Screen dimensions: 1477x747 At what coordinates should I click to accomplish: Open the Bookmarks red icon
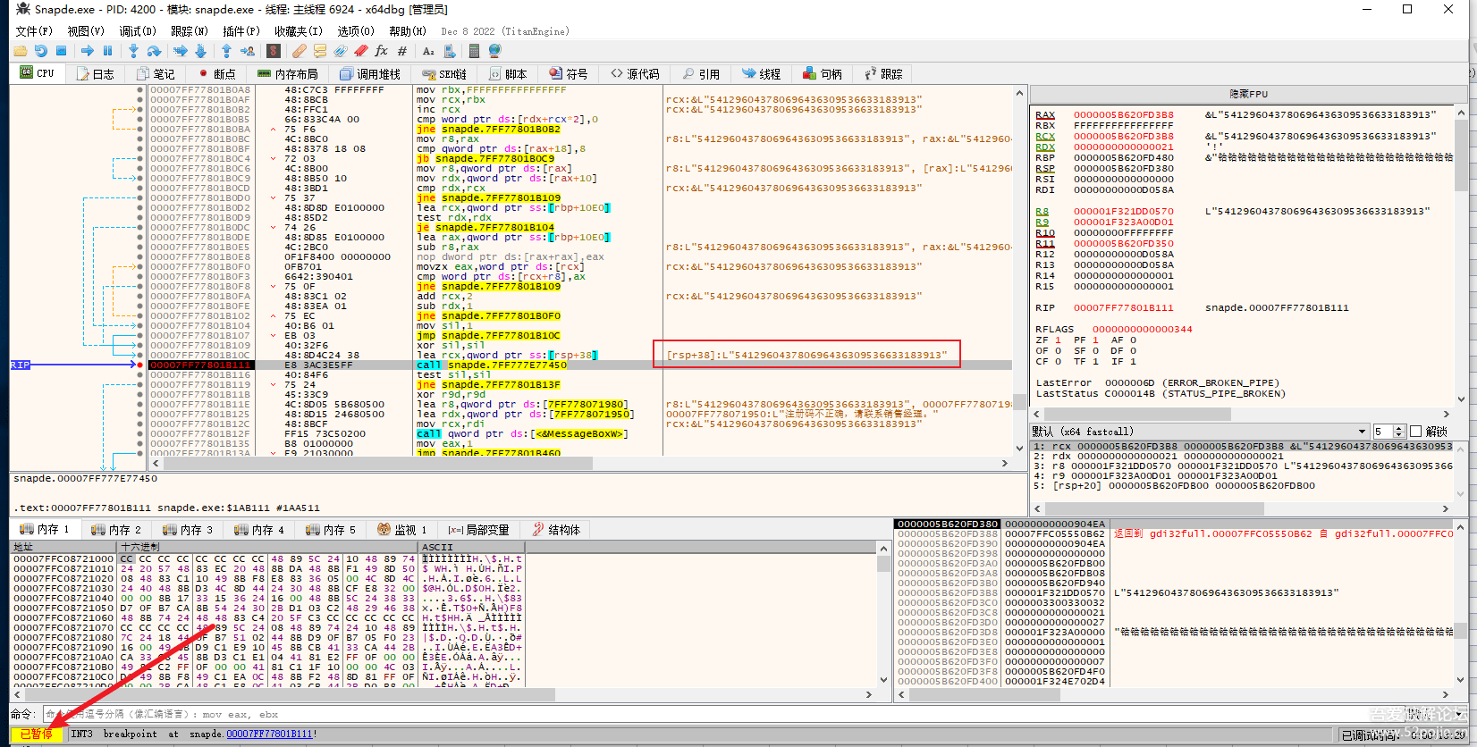[x=361, y=51]
